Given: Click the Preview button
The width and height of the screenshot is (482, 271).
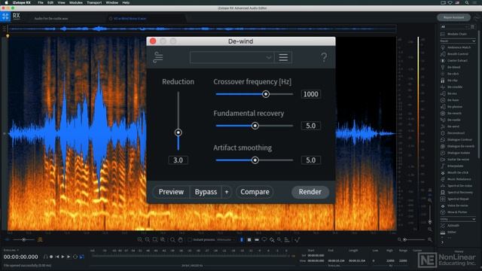Looking at the screenshot, I should [171, 192].
